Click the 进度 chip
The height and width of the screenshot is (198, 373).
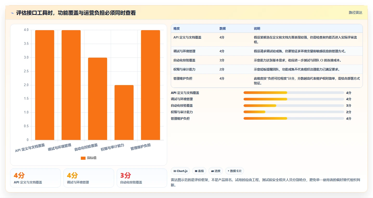pos(216,171)
